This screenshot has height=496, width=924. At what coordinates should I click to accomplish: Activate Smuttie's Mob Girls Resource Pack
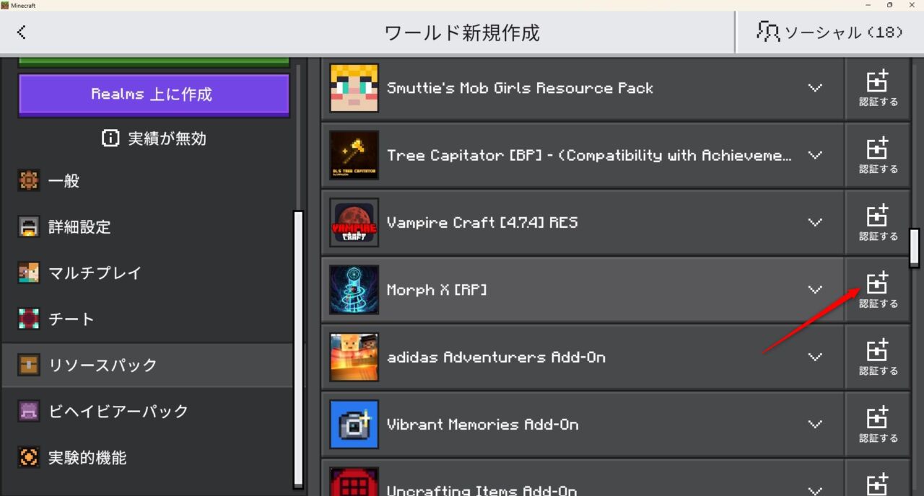pos(878,89)
